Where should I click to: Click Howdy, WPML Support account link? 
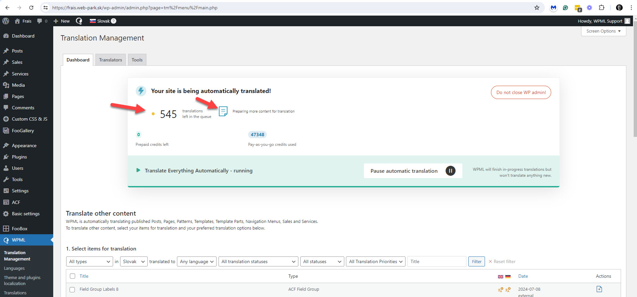tap(600, 21)
